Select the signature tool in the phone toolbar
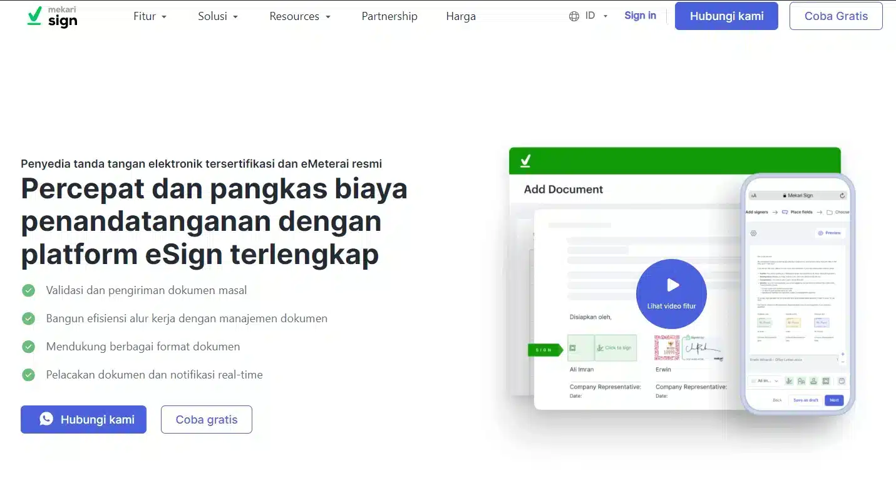 tap(790, 381)
